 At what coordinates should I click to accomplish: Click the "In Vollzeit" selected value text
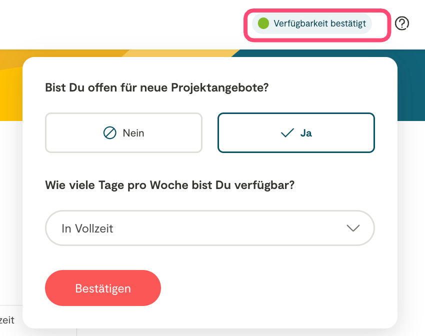(87, 228)
